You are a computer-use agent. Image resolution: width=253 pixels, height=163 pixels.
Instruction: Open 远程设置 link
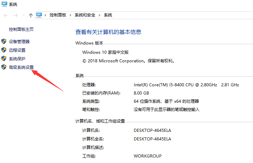(x=17, y=50)
